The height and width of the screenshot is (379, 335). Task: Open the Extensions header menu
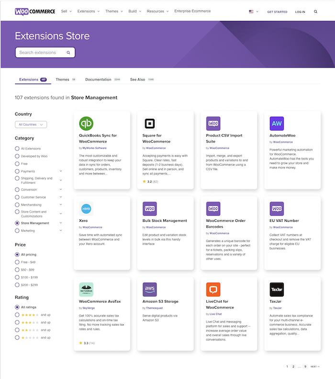[89, 11]
